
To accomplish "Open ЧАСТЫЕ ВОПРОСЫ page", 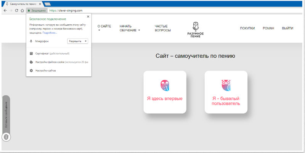I will [x=163, y=28].
